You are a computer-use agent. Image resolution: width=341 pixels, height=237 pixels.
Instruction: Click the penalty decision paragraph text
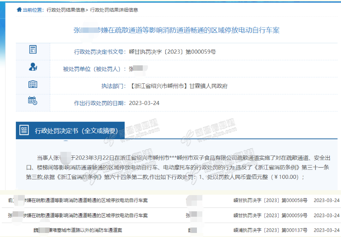177,167
